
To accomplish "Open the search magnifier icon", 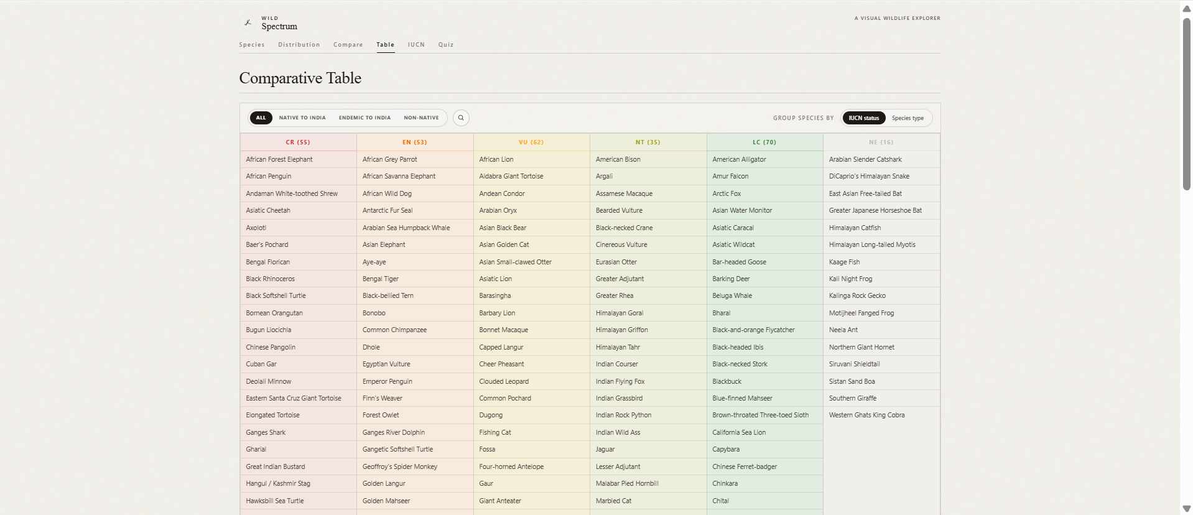I will [461, 118].
